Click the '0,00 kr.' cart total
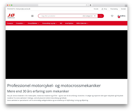The image size is (133, 112). [x=123, y=16]
